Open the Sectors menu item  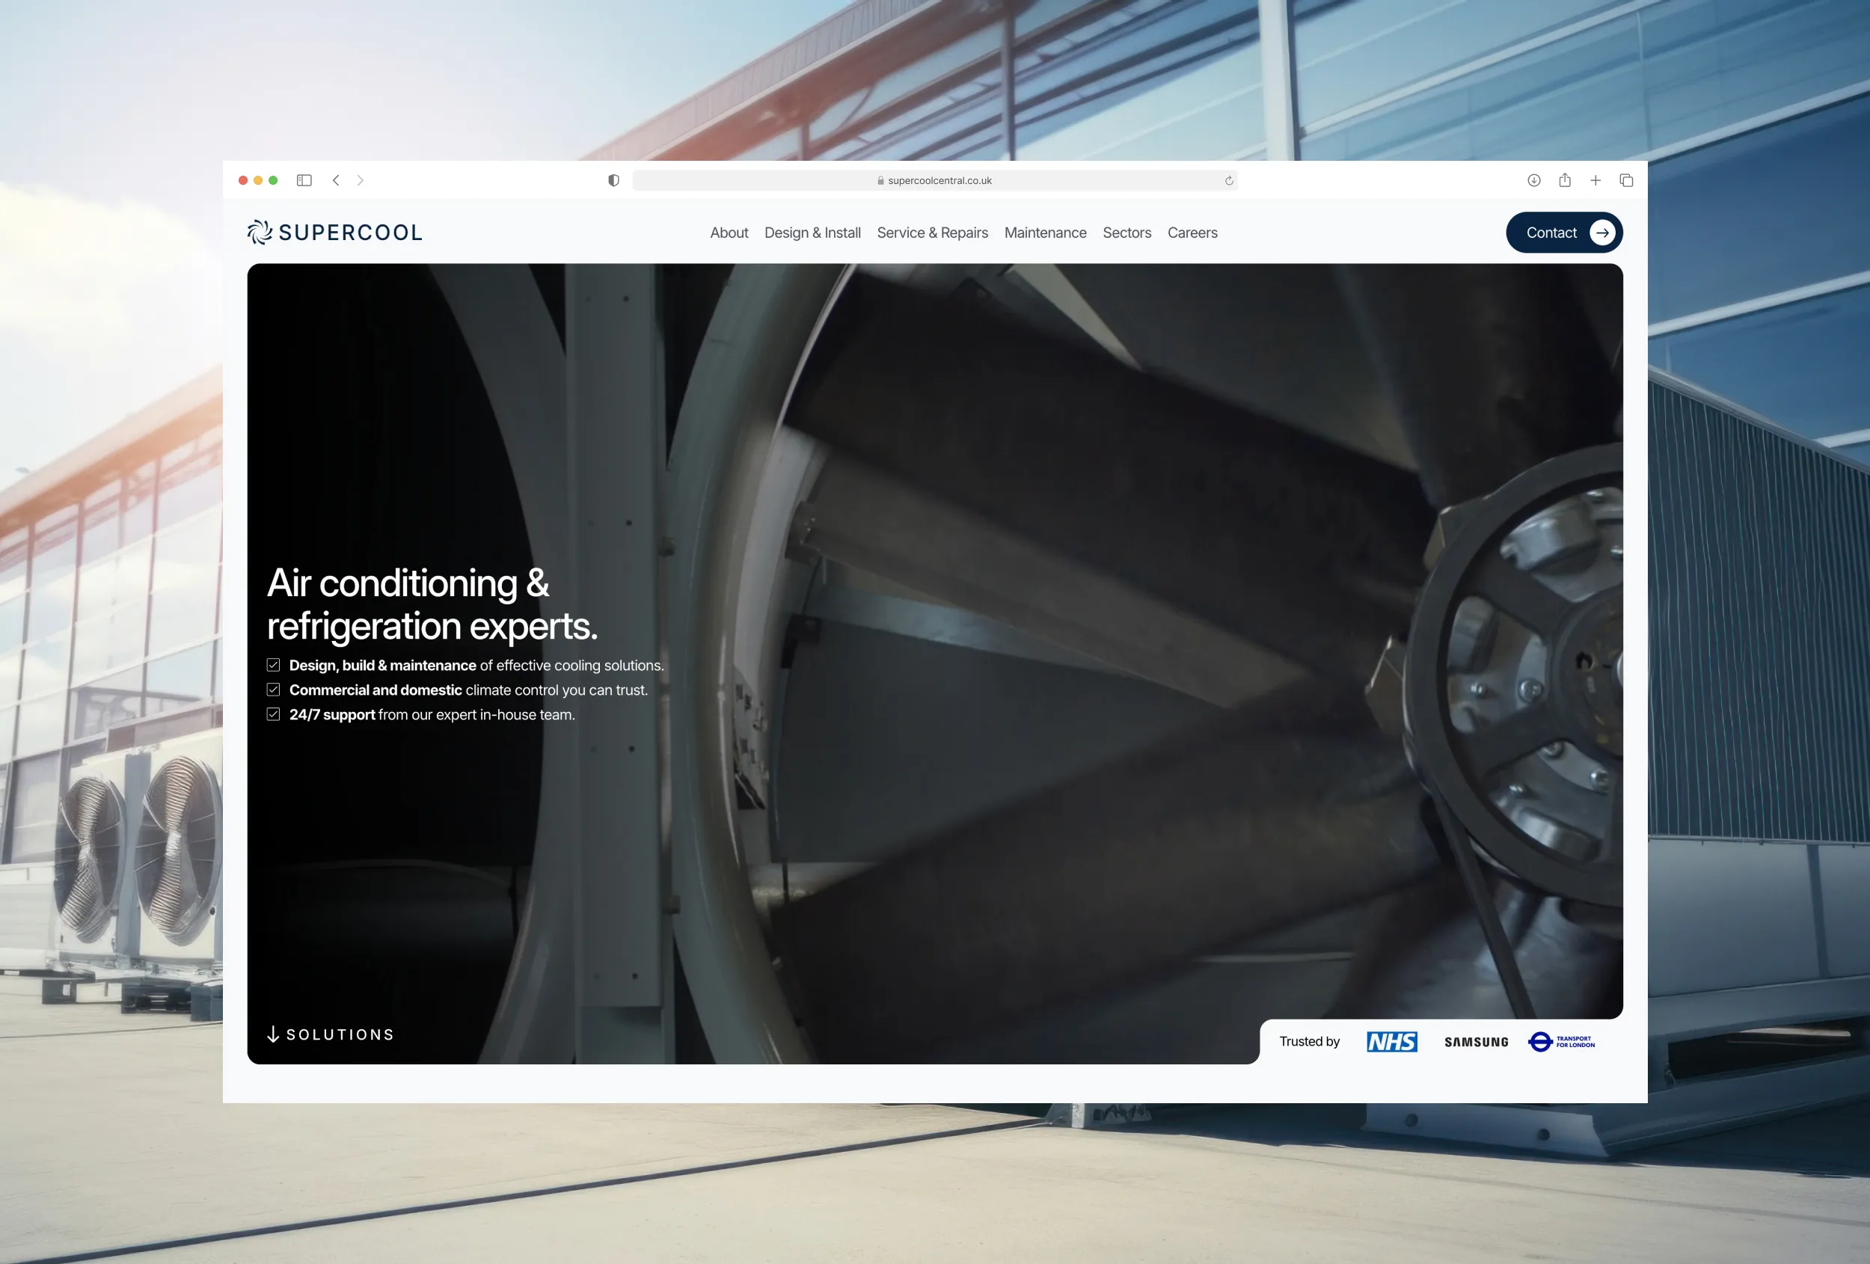point(1126,233)
